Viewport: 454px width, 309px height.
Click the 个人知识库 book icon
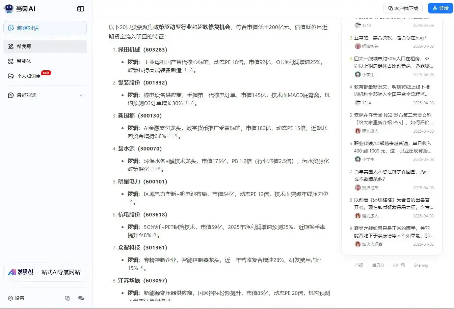pyautogui.click(x=10, y=76)
